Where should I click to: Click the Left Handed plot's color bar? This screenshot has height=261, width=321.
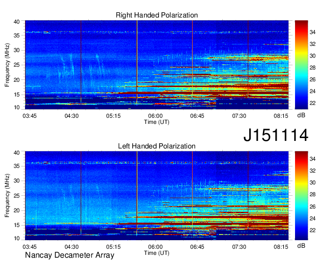tap(301, 196)
